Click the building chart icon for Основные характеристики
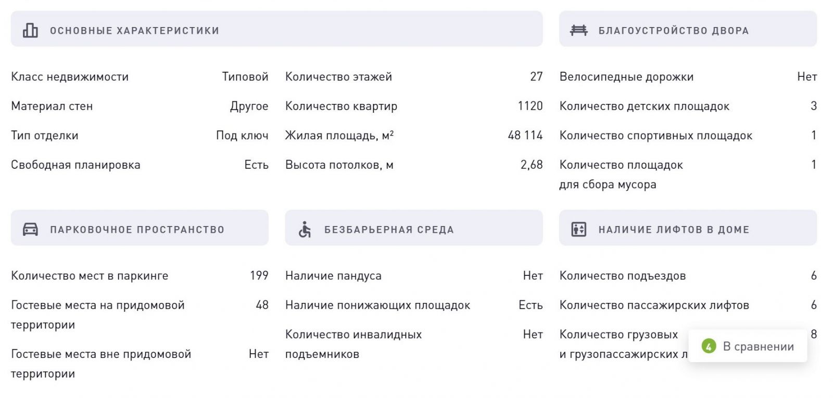Viewport: 833px width, 398px height. tap(30, 31)
